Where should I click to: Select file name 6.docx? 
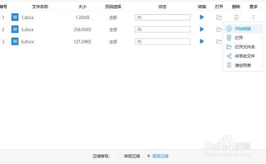tap(27, 42)
